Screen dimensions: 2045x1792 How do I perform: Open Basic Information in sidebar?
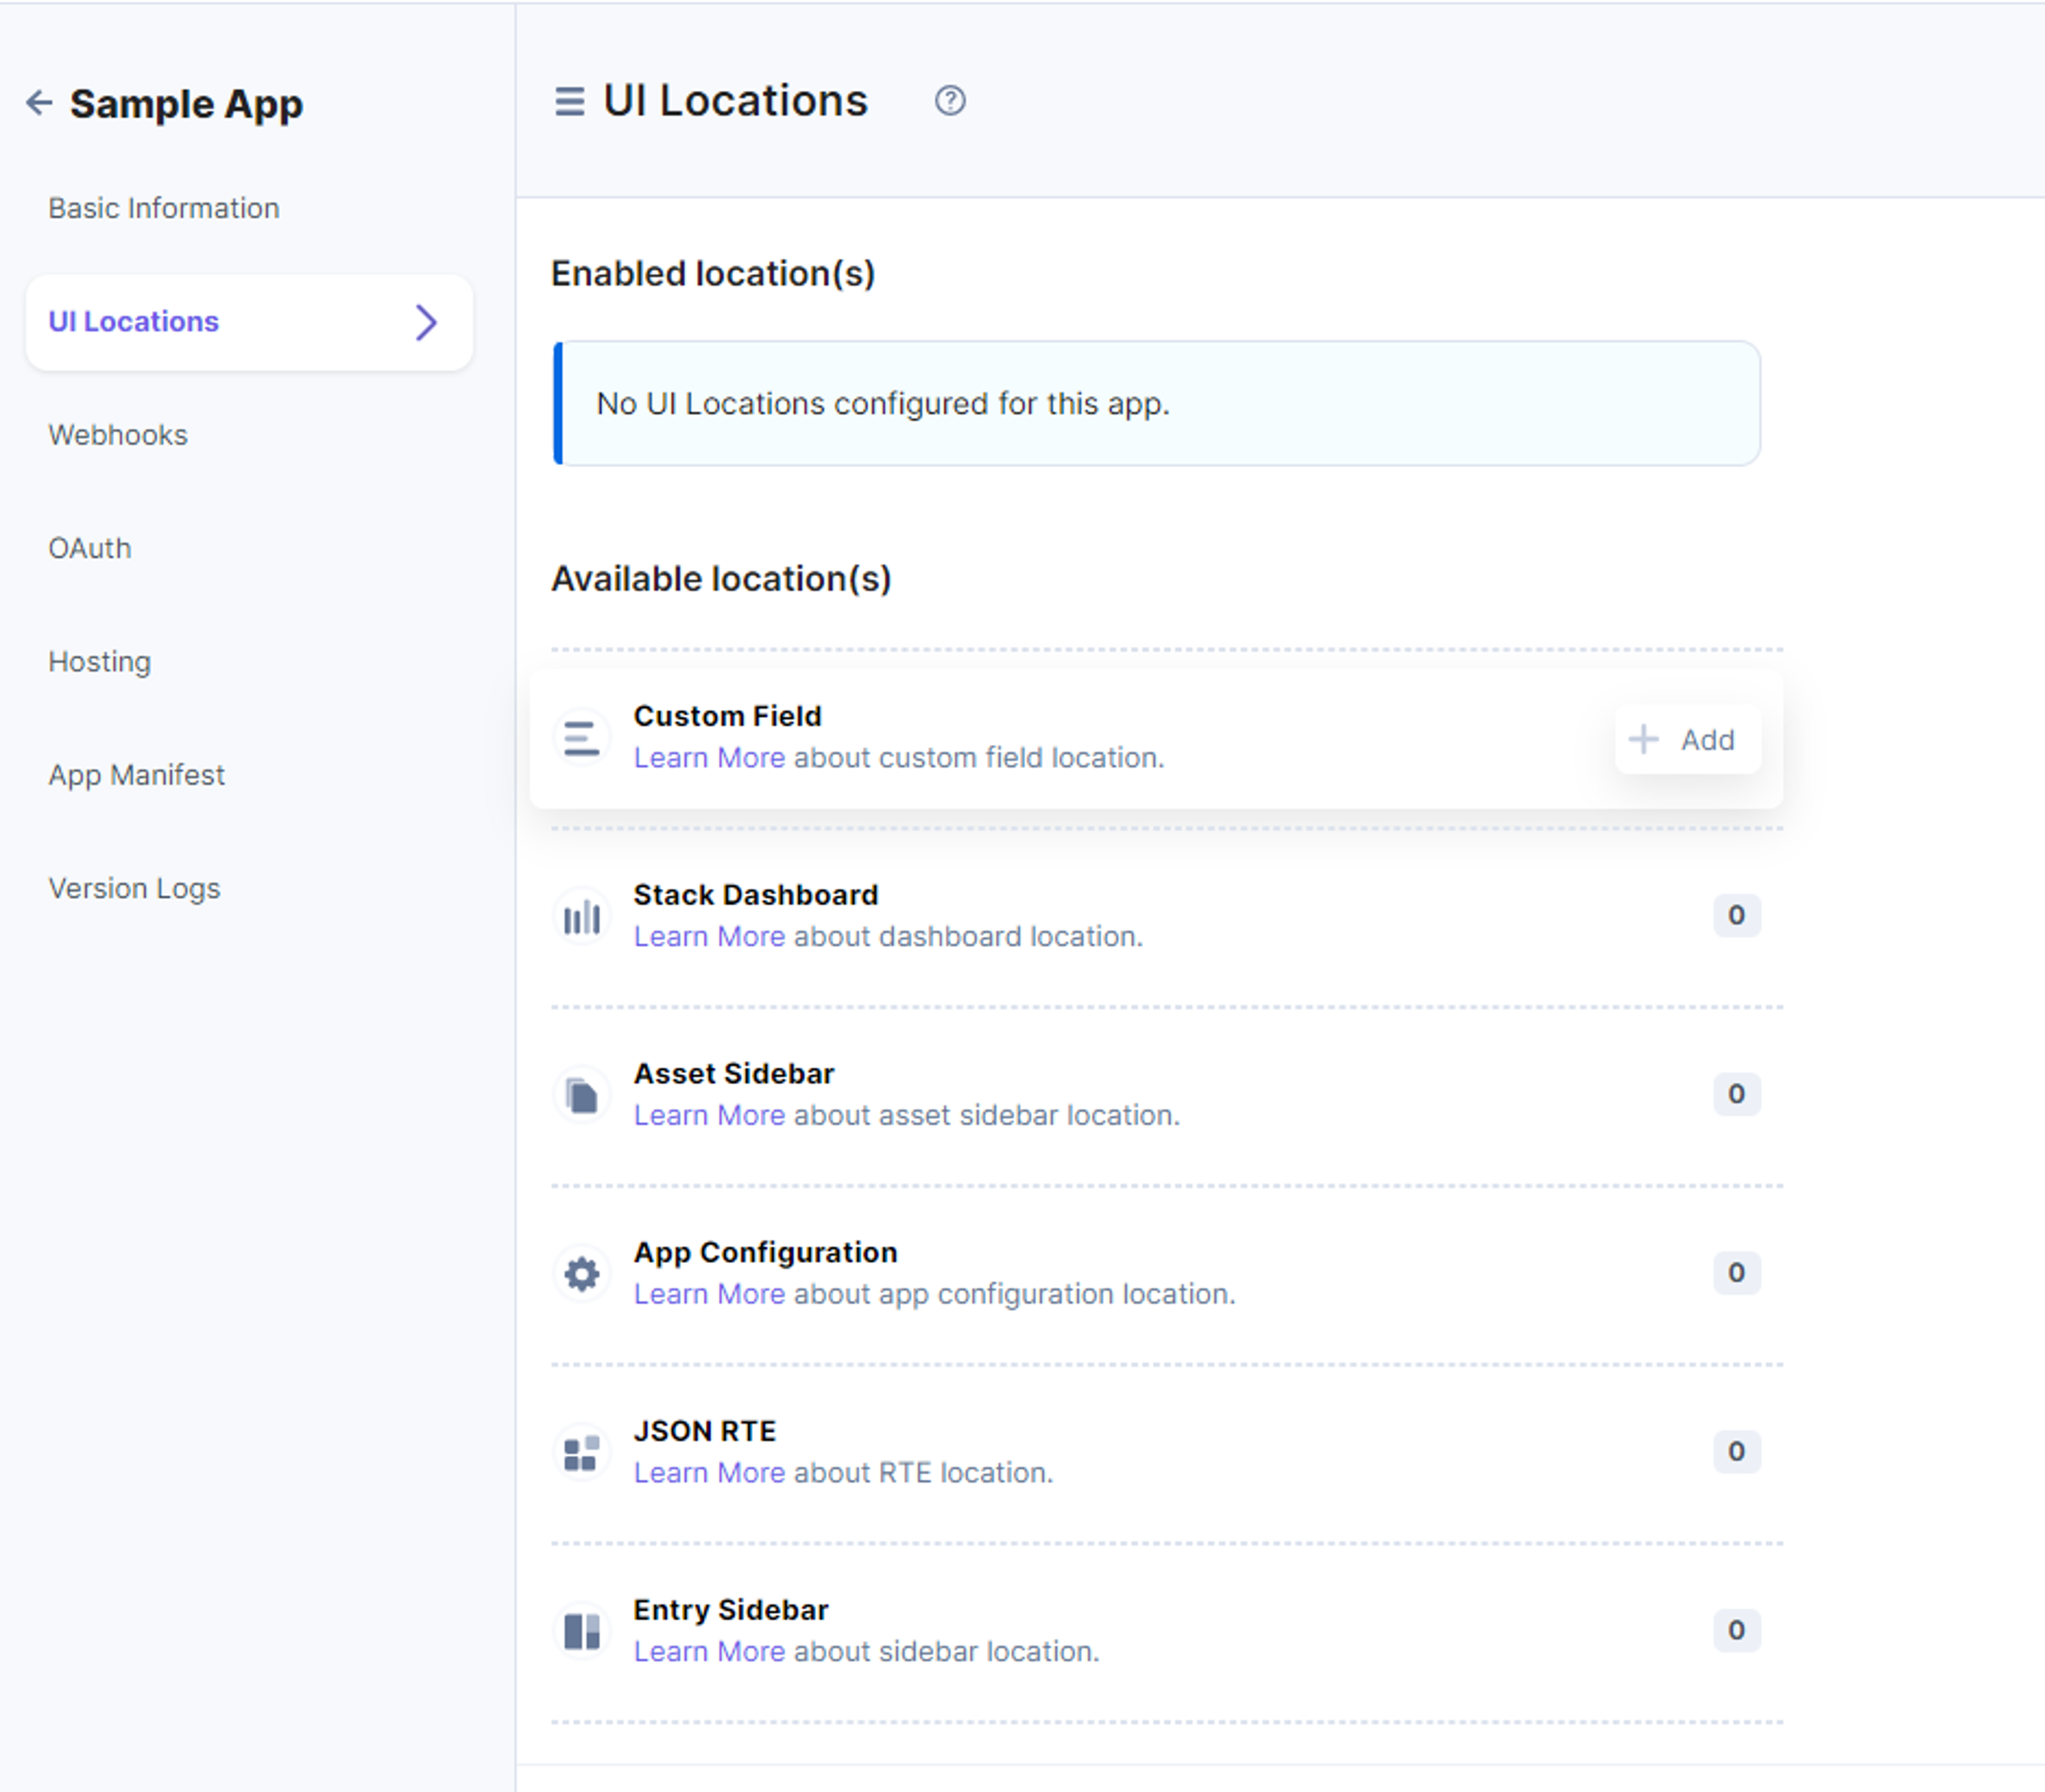pos(164,208)
